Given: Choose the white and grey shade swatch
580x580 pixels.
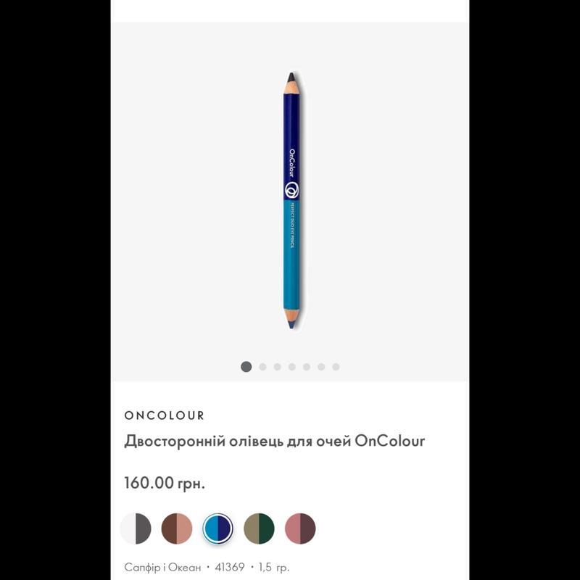Looking at the screenshot, I should tap(136, 529).
